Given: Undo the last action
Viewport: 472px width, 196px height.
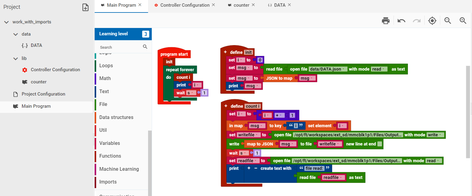Looking at the screenshot, I should 401,21.
